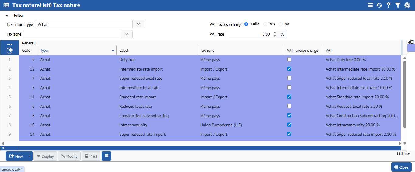The width and height of the screenshot is (415, 172).
Task: Toggle the filter funnel icon
Action: click(398, 5)
